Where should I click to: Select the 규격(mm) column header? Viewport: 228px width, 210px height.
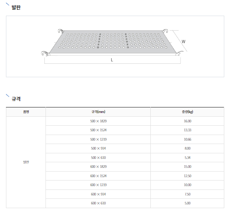(98, 112)
